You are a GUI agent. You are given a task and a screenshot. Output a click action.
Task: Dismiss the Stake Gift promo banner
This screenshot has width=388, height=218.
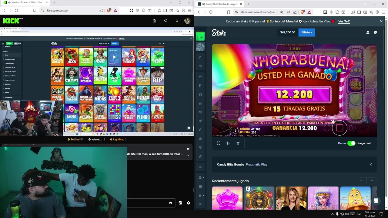point(381,21)
